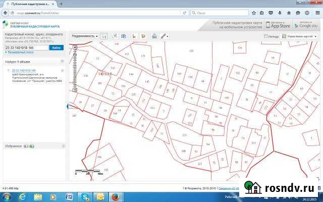Enable the Легенда checkbox
The image size is (323, 202).
(x=266, y=36)
